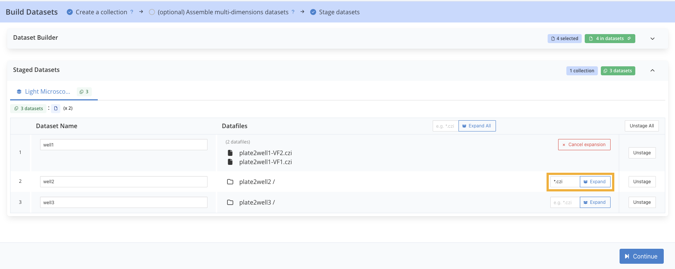Click the Staged Datasets title
The image size is (675, 269).
point(36,70)
